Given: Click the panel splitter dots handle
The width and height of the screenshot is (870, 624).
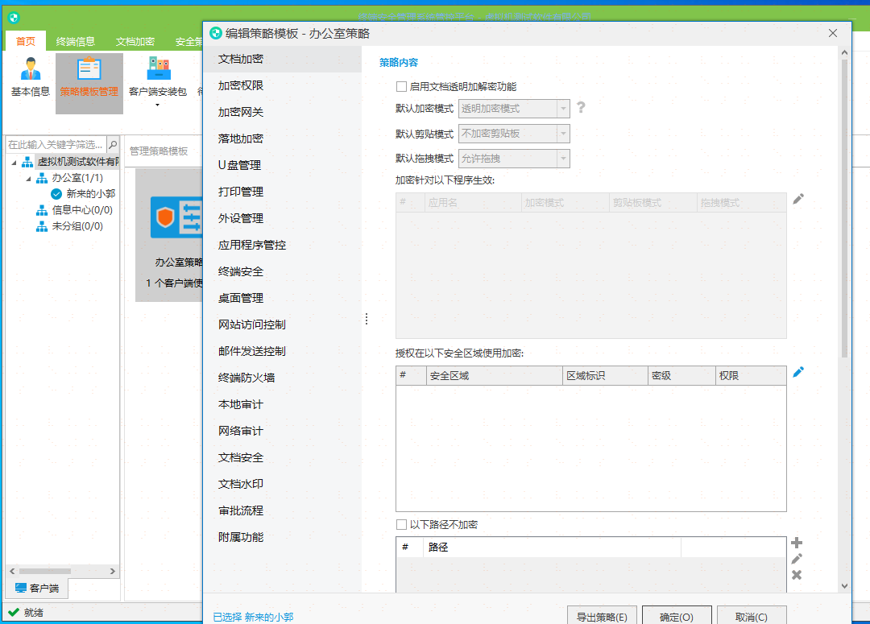Looking at the screenshot, I should [x=367, y=319].
